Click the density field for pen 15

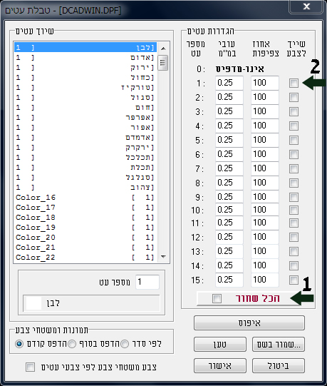[x=265, y=280]
